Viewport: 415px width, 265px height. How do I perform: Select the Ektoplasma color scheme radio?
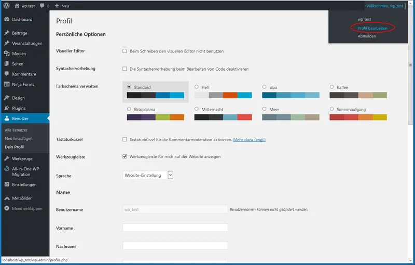pos(129,109)
